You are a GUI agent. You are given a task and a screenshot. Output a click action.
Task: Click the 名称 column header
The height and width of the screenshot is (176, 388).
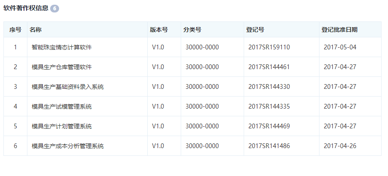(x=36, y=30)
